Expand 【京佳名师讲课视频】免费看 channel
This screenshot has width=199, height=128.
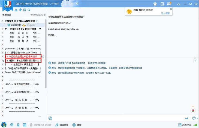coord(2,68)
